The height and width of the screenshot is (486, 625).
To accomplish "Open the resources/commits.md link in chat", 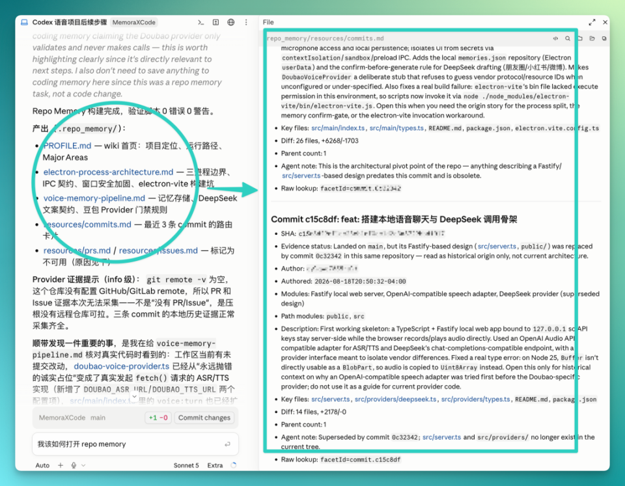I will [87, 224].
